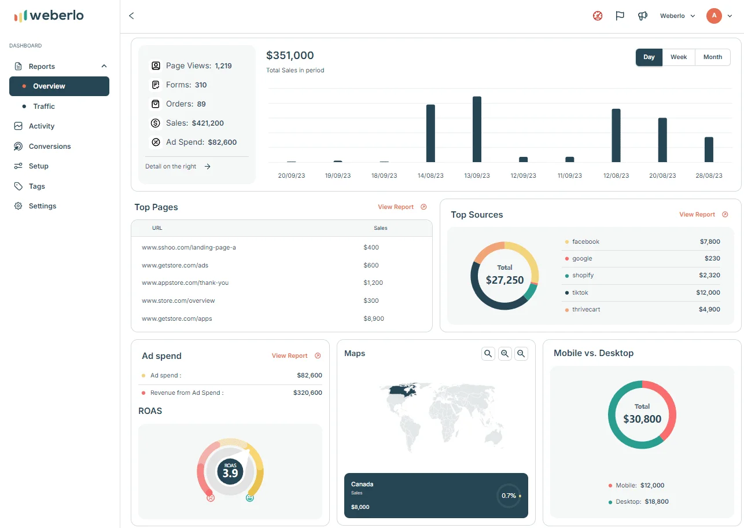This screenshot has width=744, height=528.
Task: Click the refresh icon beside Top Pages View Report
Action: click(x=424, y=207)
